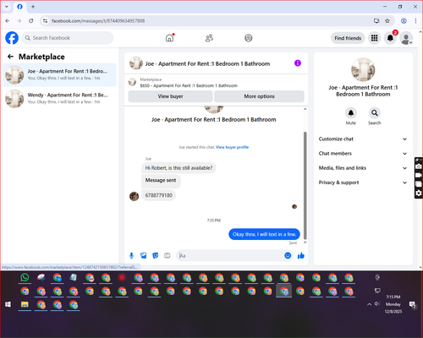Attach a file with photo icon
Viewport: 423px width, 338px height.
tap(144, 255)
